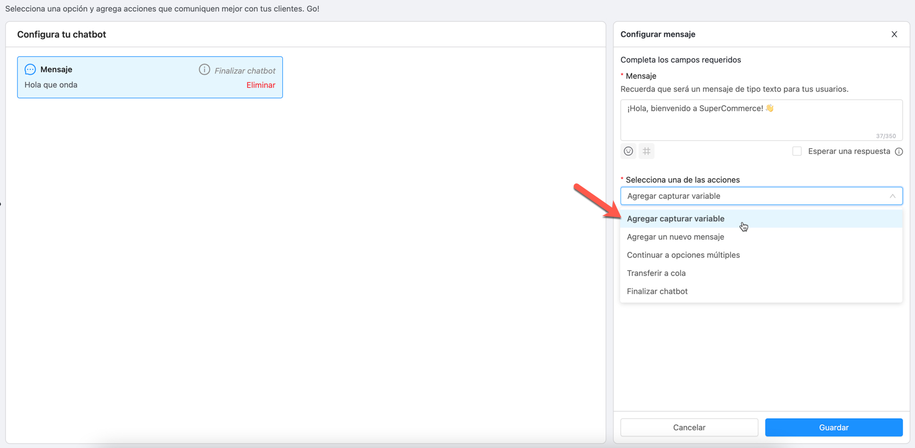915x448 pixels.
Task: Click the 'Hola que onda' message text
Action: (51, 85)
